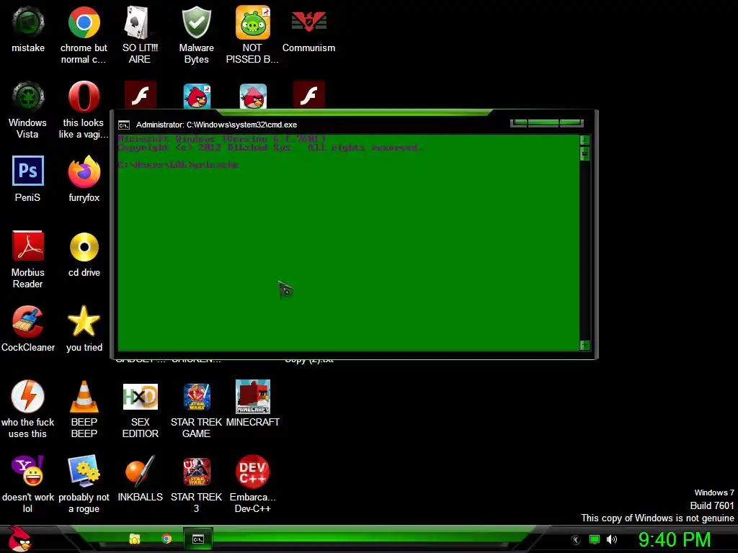Select the 'cd drive' disc icon
Screen dimensions: 738x553
(84, 247)
